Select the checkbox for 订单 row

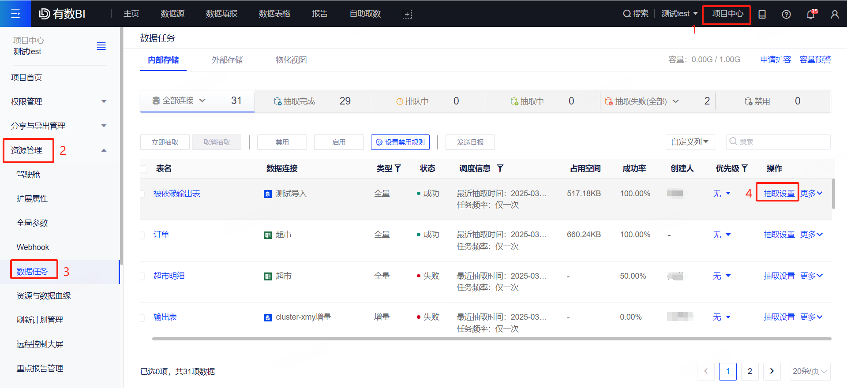click(142, 235)
